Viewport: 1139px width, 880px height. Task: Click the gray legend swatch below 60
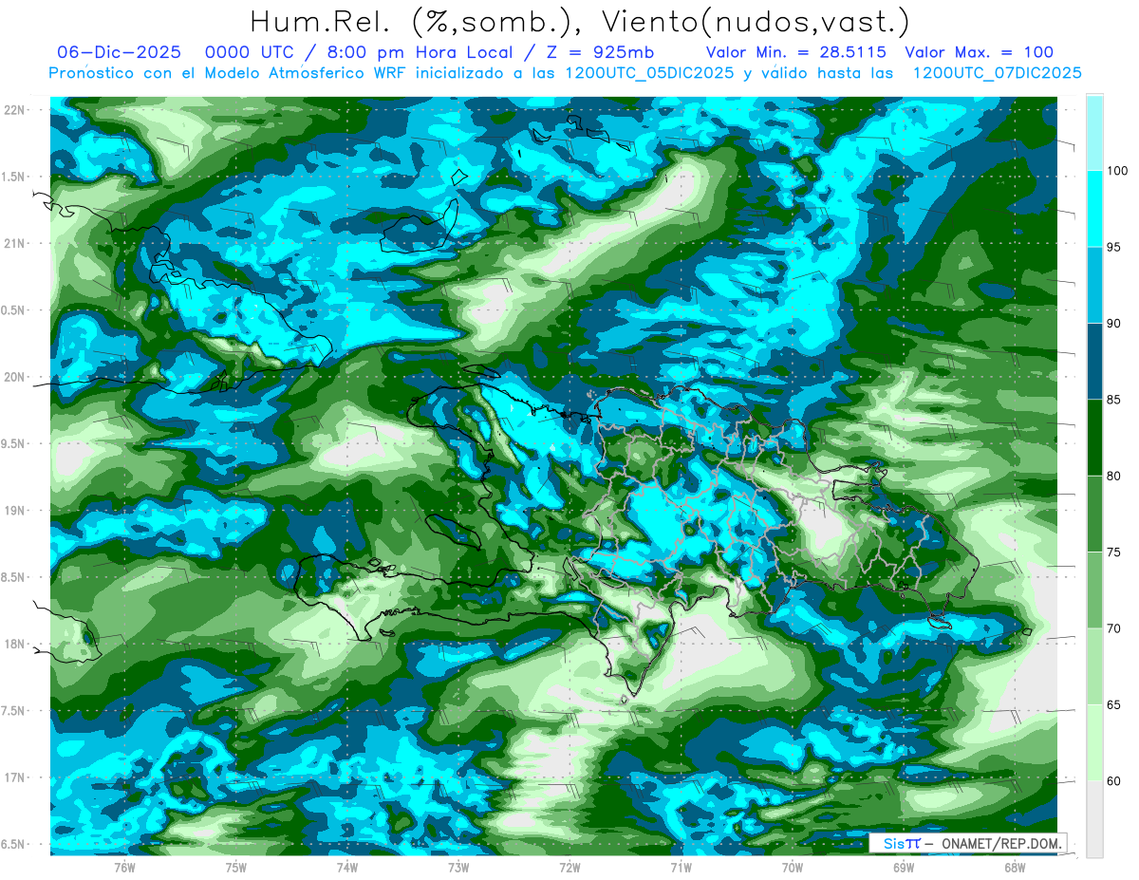click(x=1094, y=819)
